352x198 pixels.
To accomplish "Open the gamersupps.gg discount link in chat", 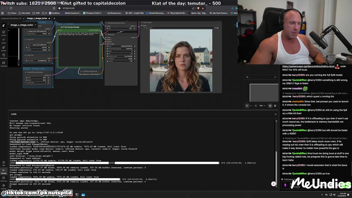I will point(308,66).
